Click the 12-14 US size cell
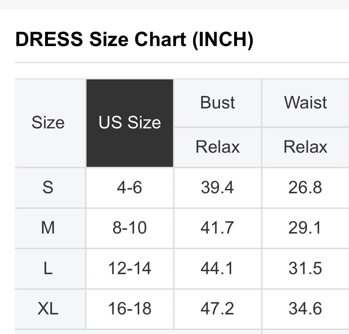349x334 pixels. [130, 269]
